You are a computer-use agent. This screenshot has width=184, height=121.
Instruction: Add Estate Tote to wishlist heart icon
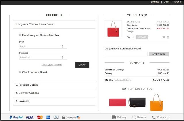pyautogui.click(x=164, y=37)
